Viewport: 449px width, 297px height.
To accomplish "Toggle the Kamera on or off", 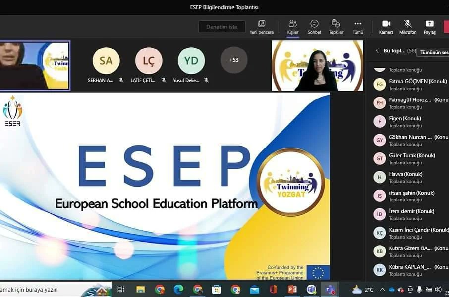I will click(386, 27).
